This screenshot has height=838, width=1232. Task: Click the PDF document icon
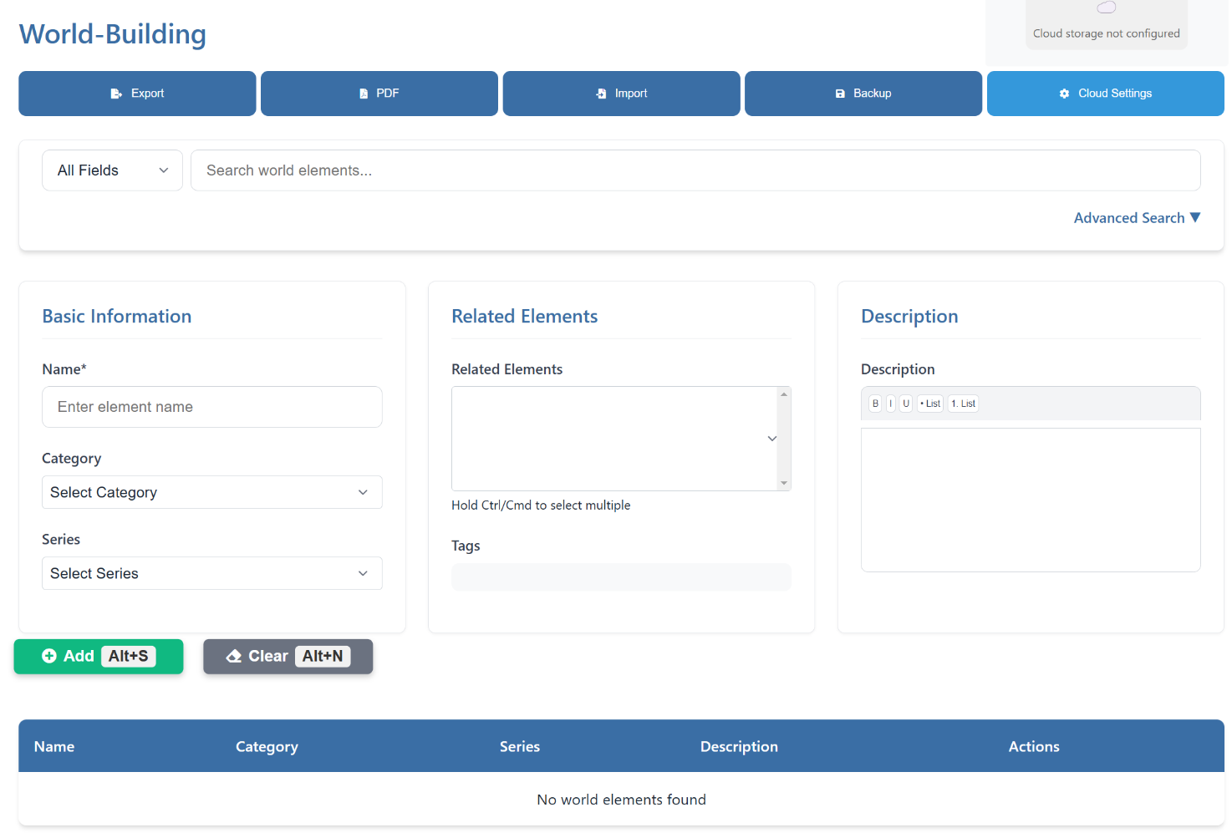[364, 94]
